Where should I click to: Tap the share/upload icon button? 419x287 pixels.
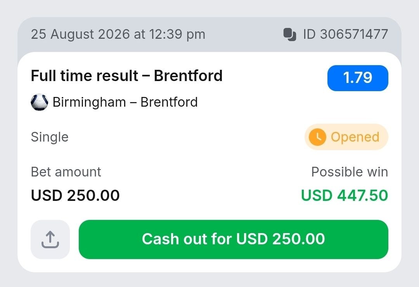50,239
